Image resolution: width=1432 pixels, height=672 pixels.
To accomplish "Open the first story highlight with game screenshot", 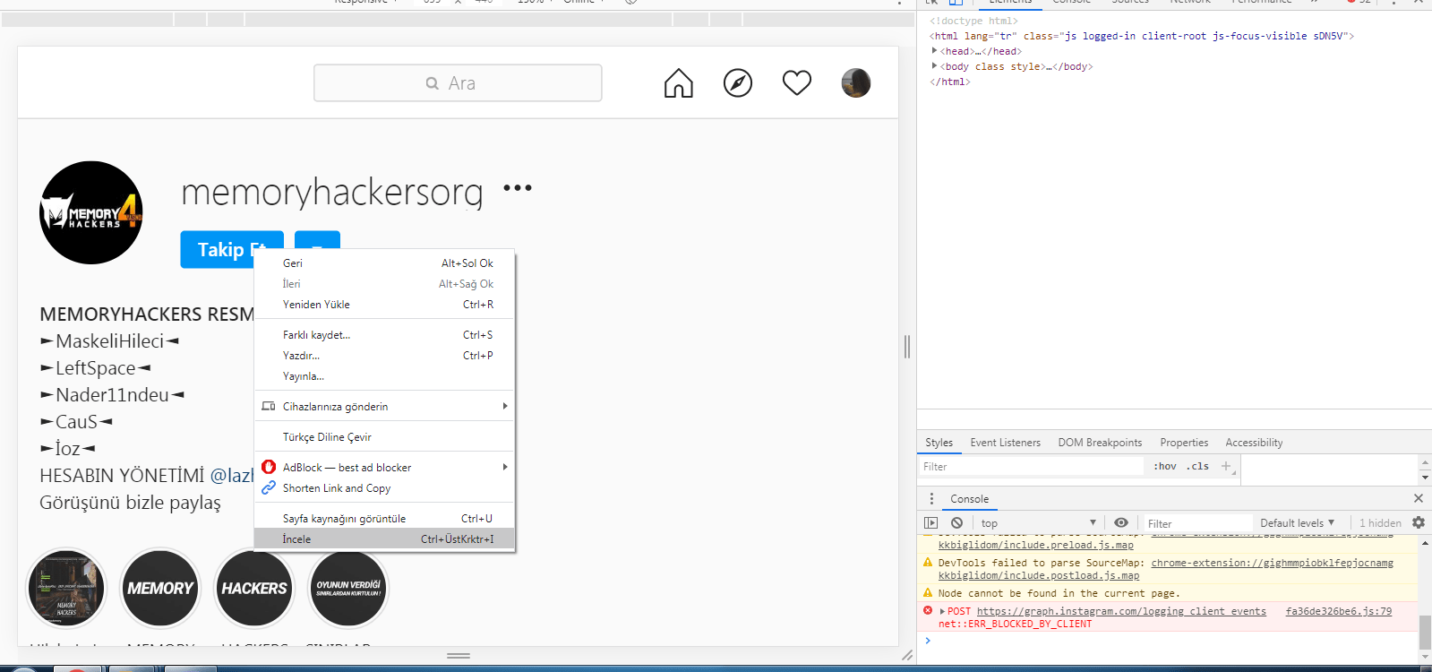I will tap(66, 589).
